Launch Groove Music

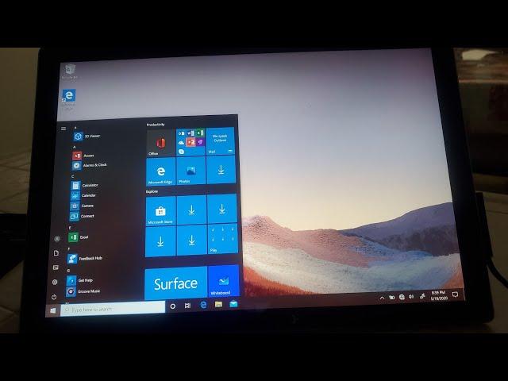tap(83, 291)
